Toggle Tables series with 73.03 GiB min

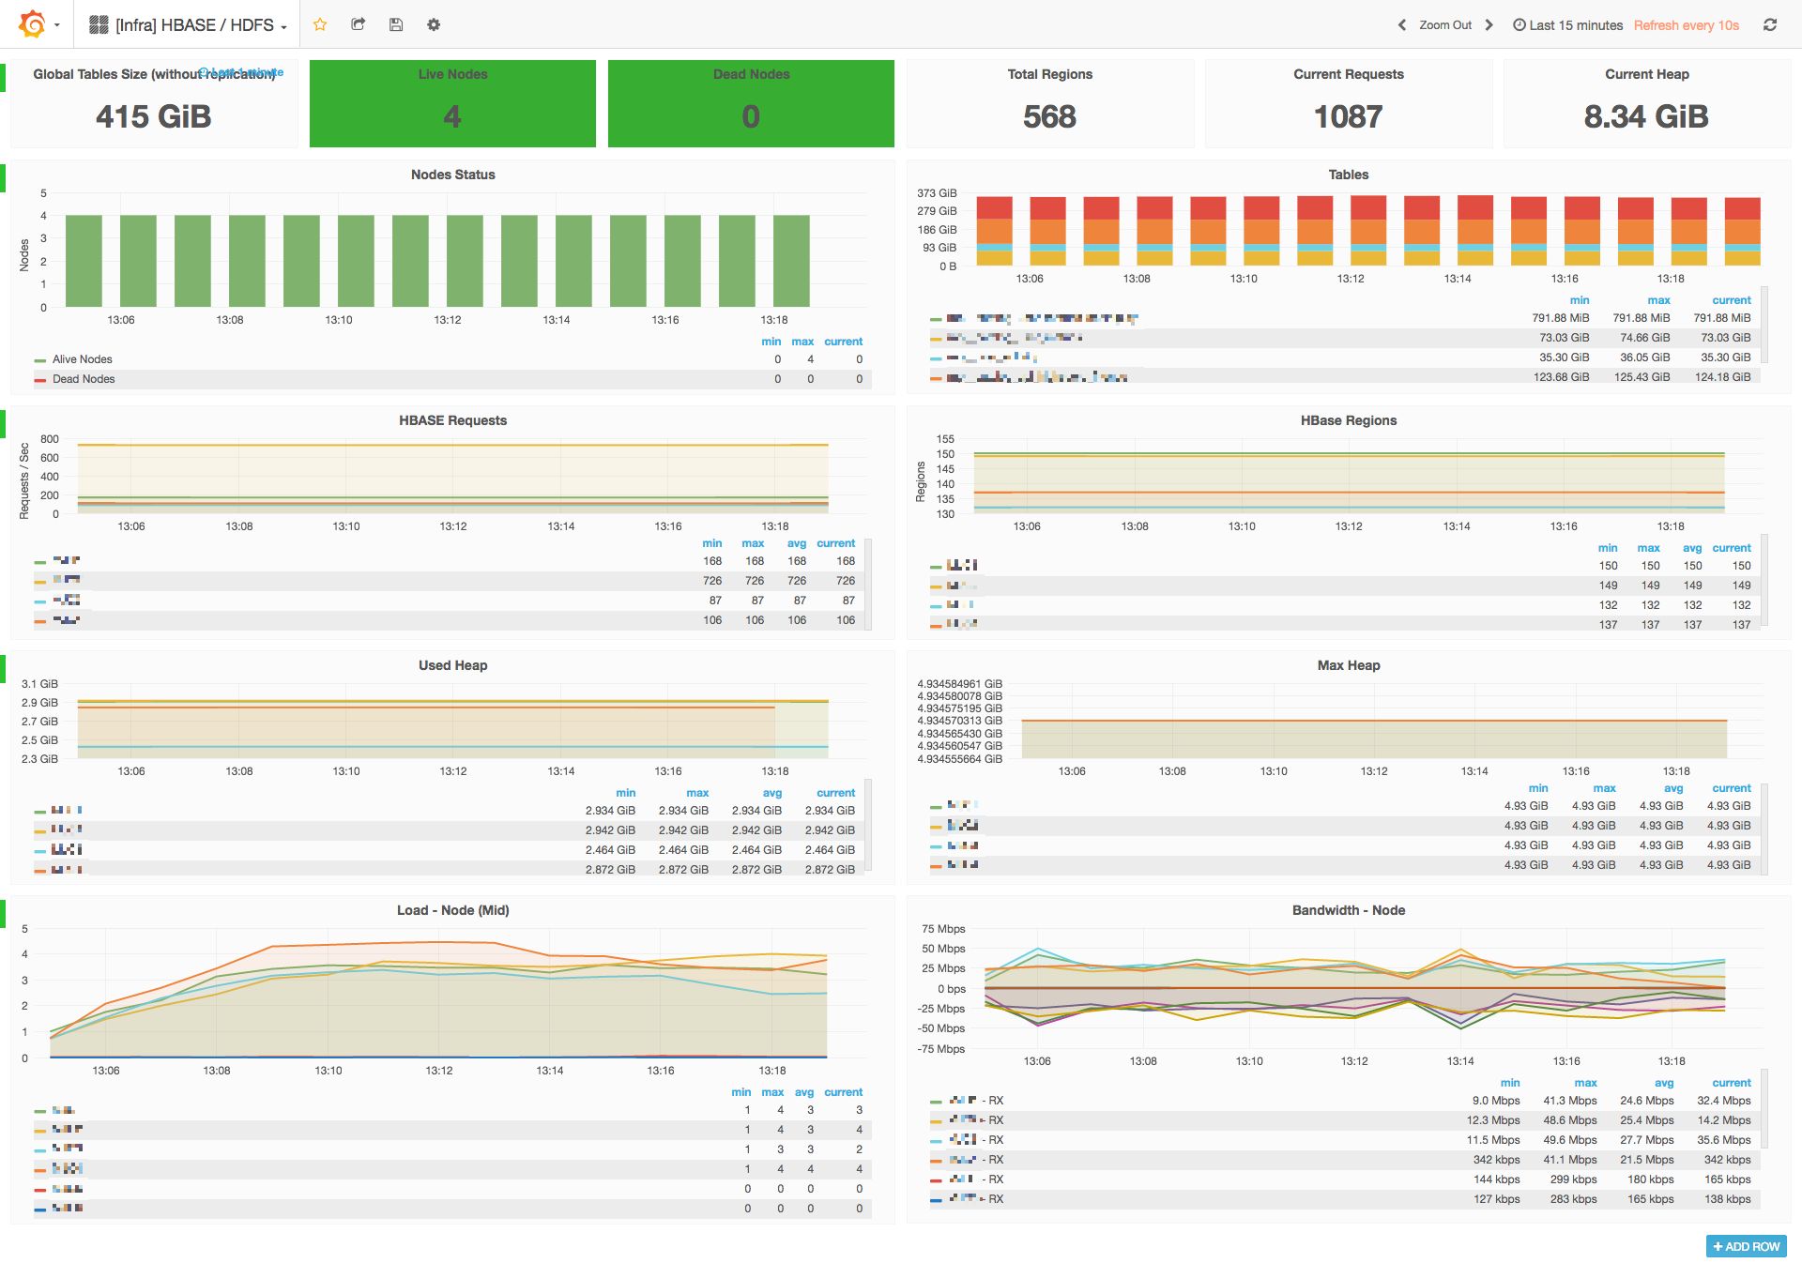click(1014, 338)
